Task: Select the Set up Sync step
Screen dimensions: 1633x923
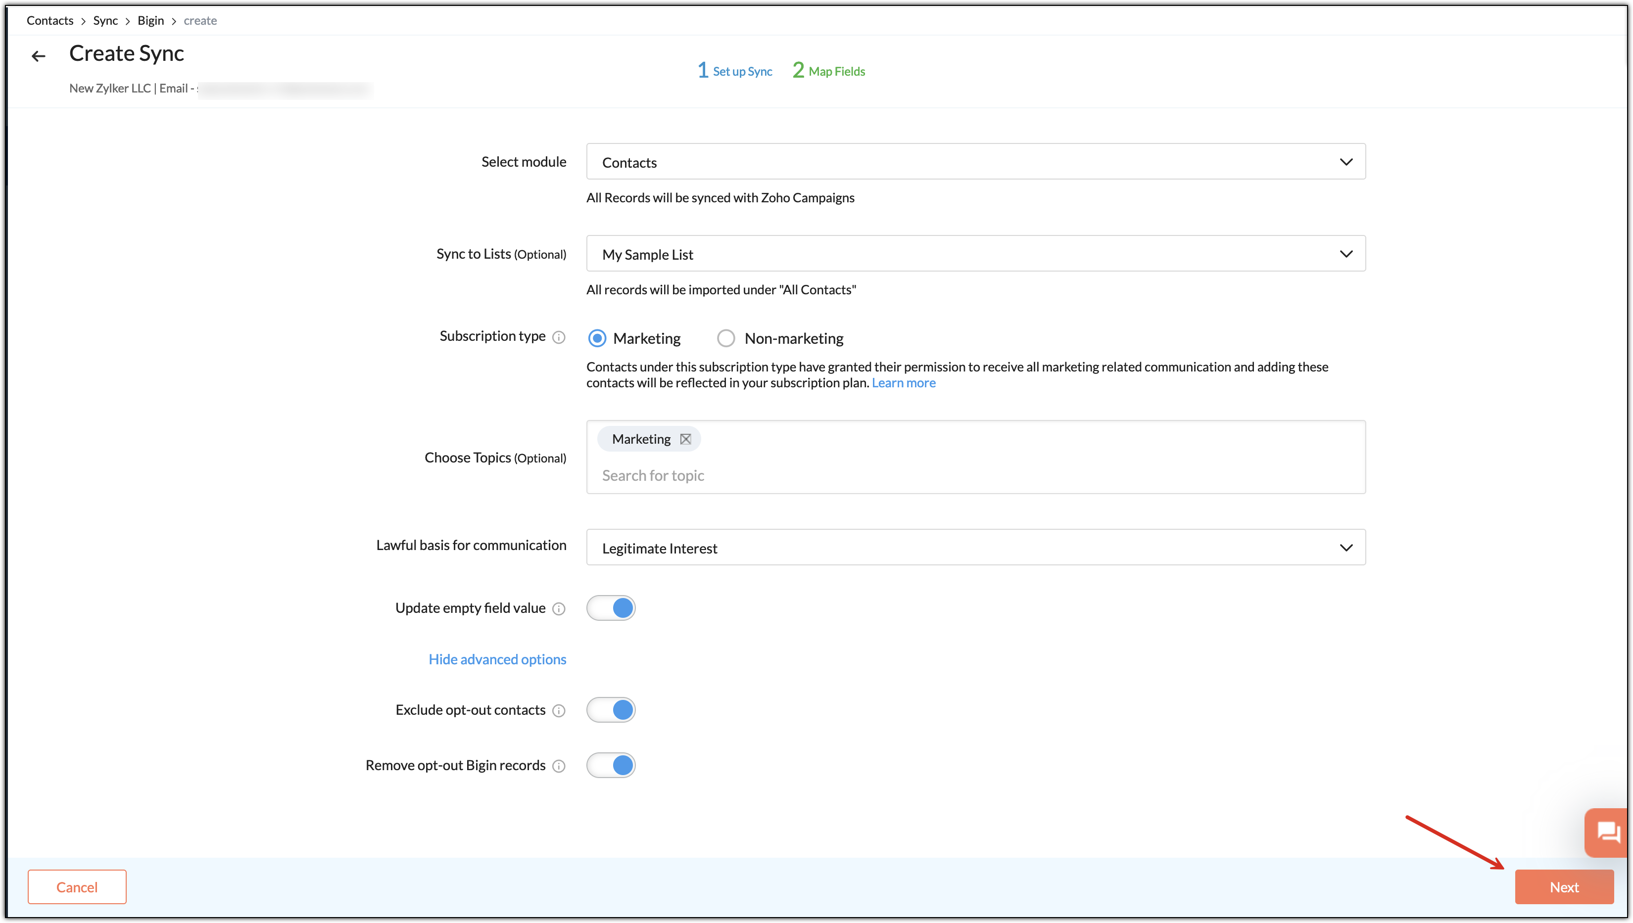Action: [x=735, y=70]
